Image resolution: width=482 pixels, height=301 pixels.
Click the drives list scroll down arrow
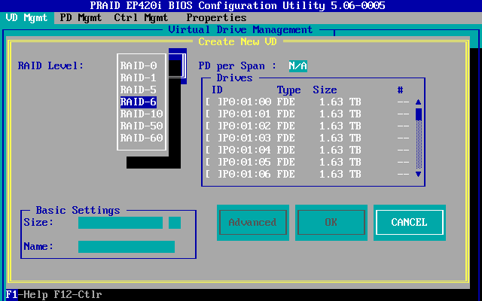(419, 174)
